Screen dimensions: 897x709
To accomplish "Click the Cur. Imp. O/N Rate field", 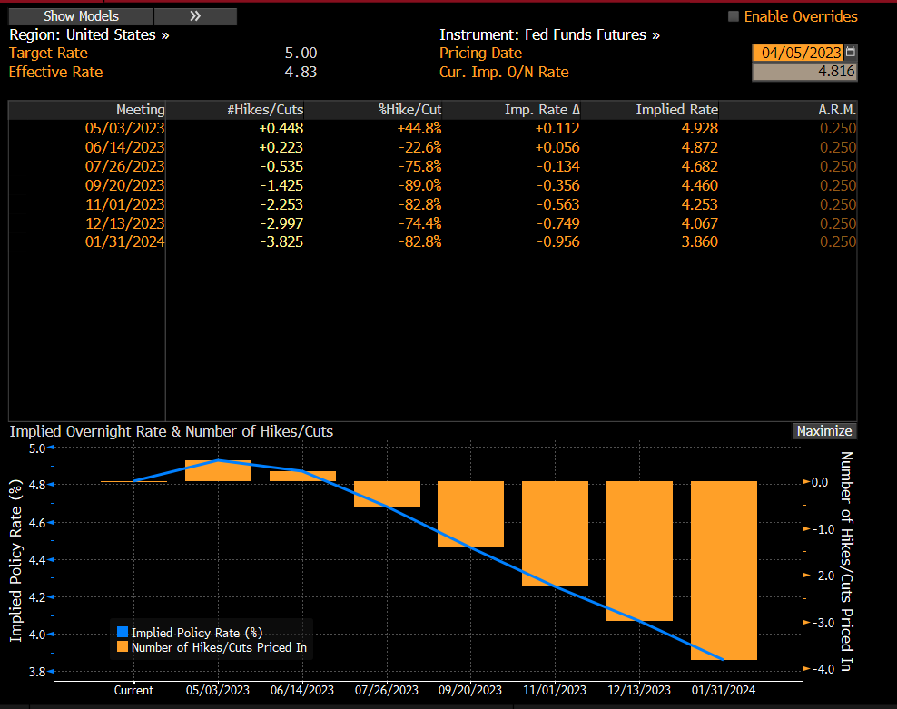I will coord(803,72).
